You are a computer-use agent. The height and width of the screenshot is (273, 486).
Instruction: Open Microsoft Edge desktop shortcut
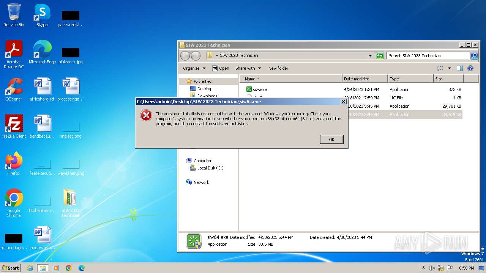(x=42, y=52)
